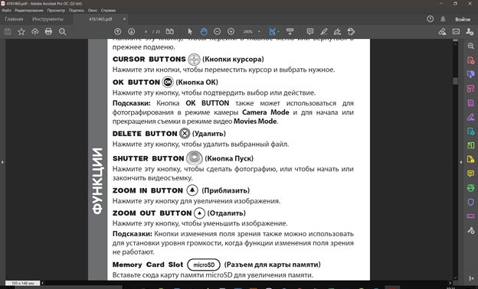This screenshot has width=478, height=289.
Task: Click the vertical scrollbar down arrow
Action: [x=456, y=278]
